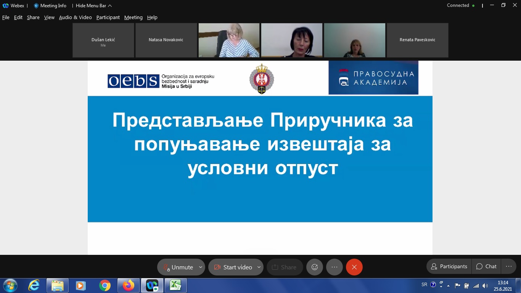The height and width of the screenshot is (293, 521).
Task: Open the File menu
Action: pos(6,18)
